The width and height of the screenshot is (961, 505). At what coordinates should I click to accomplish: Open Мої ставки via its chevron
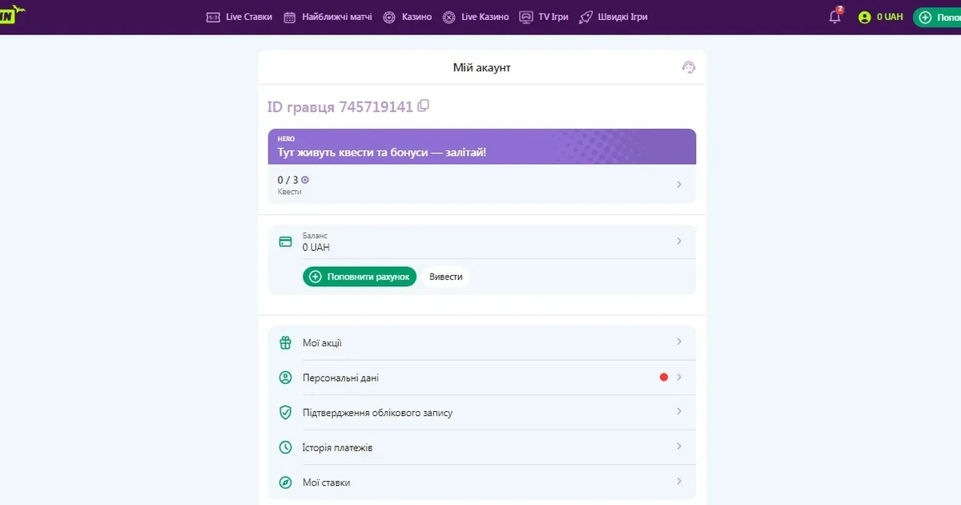(x=679, y=481)
